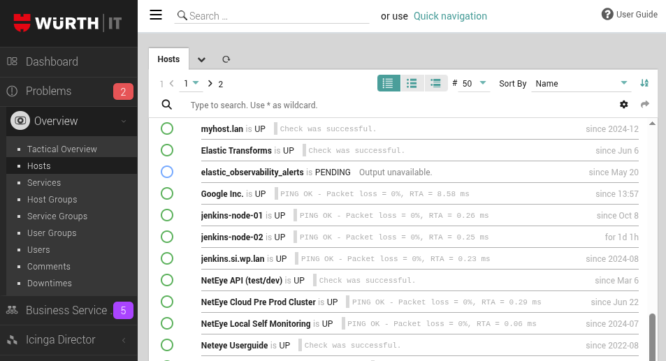666x361 pixels.
Task: Refresh the Hosts tab
Action: tap(226, 60)
